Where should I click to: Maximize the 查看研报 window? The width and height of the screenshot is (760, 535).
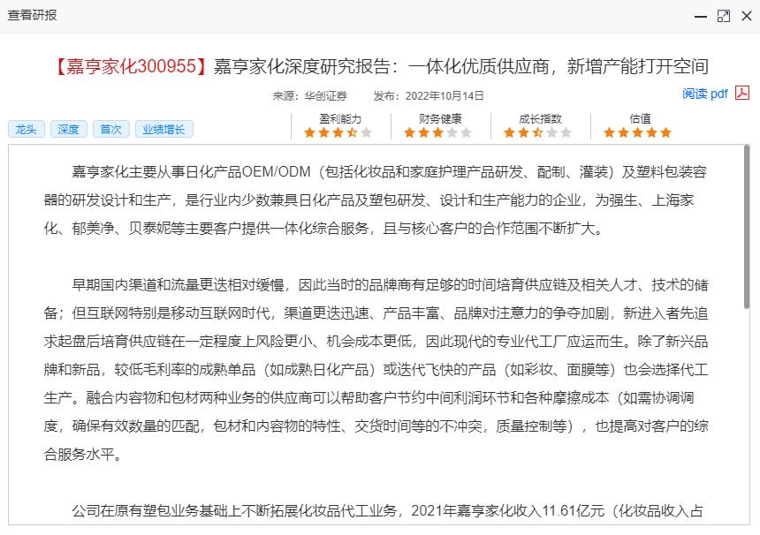724,17
